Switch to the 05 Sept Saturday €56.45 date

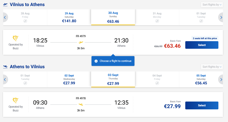tap(201, 80)
